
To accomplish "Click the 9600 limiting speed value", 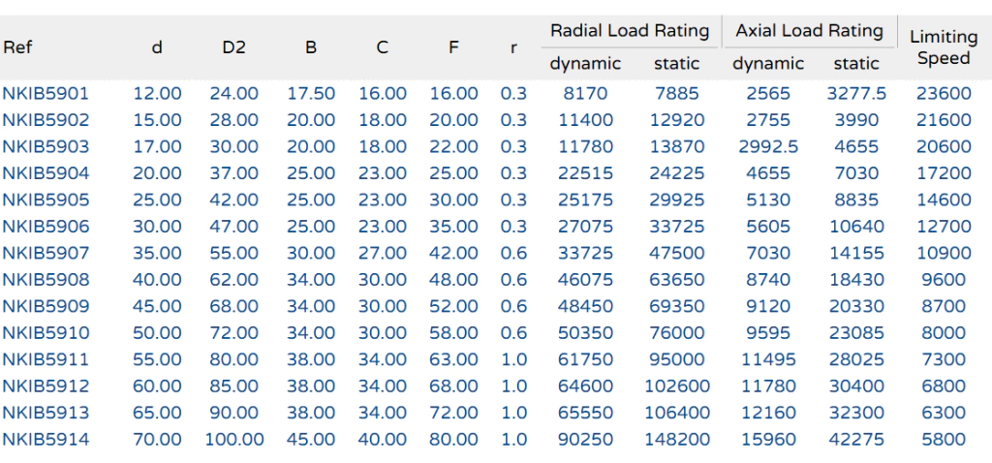I will coord(944,280).
